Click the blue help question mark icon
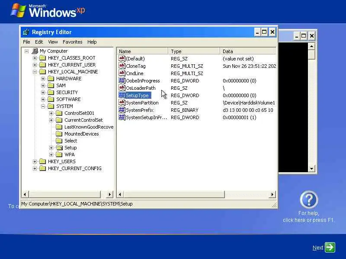This screenshot has width=346, height=259. 309,199
